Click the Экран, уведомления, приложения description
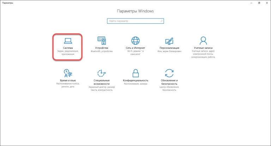 pos(68,53)
